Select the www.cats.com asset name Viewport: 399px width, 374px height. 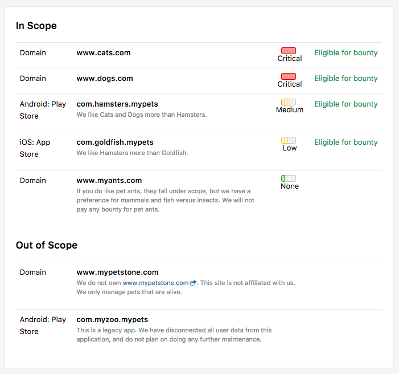pyautogui.click(x=104, y=53)
